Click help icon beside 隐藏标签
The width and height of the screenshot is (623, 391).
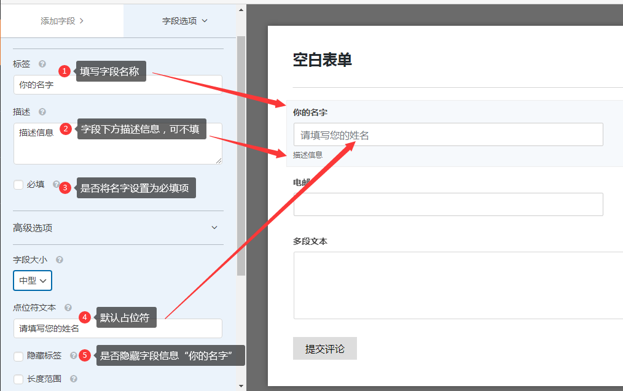click(x=74, y=355)
